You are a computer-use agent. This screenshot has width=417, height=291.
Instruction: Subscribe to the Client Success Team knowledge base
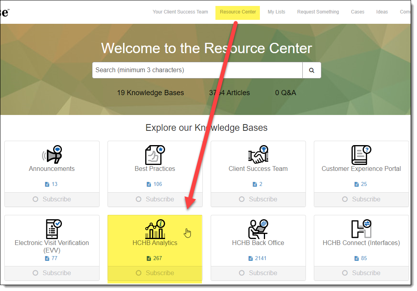(258, 199)
